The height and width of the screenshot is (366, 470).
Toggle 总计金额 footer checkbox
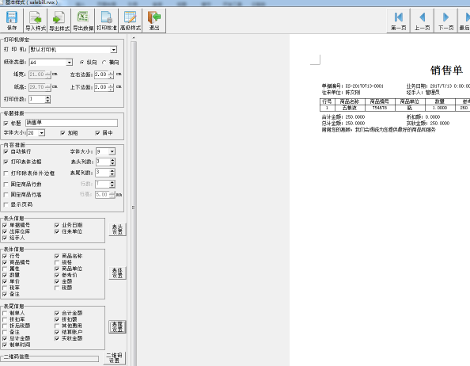click(x=5, y=338)
